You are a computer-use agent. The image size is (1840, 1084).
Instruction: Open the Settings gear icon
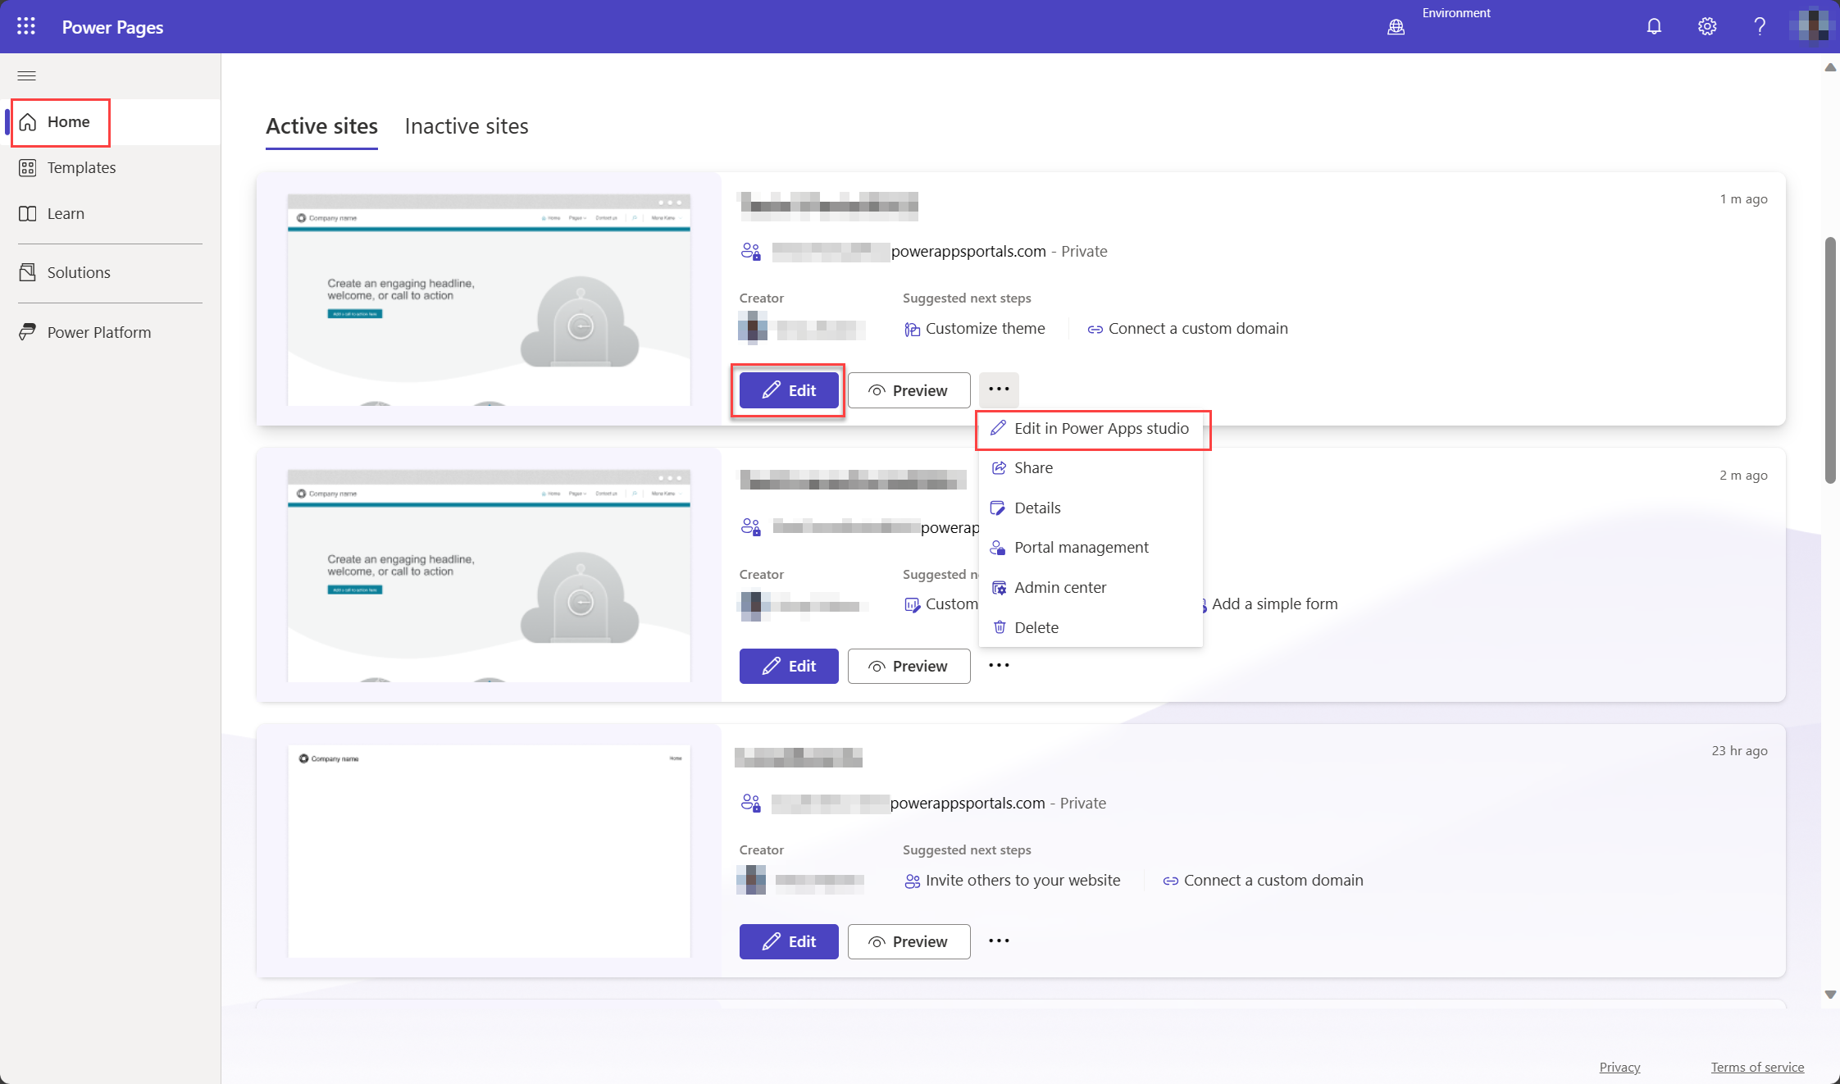pos(1706,25)
